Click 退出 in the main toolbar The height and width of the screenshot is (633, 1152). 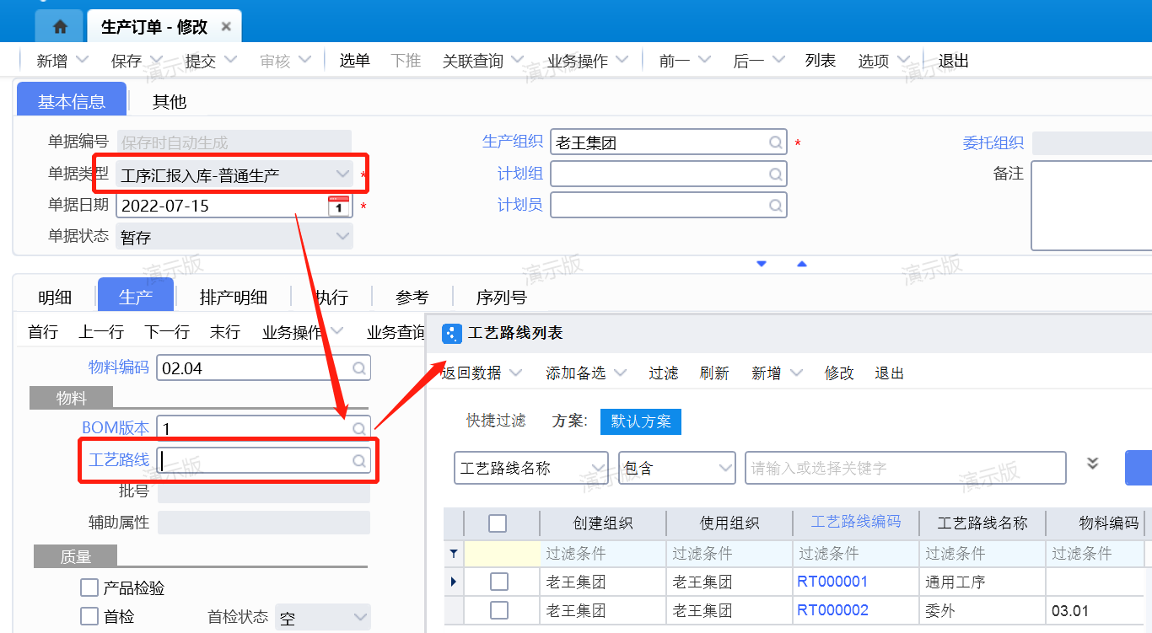pos(954,60)
